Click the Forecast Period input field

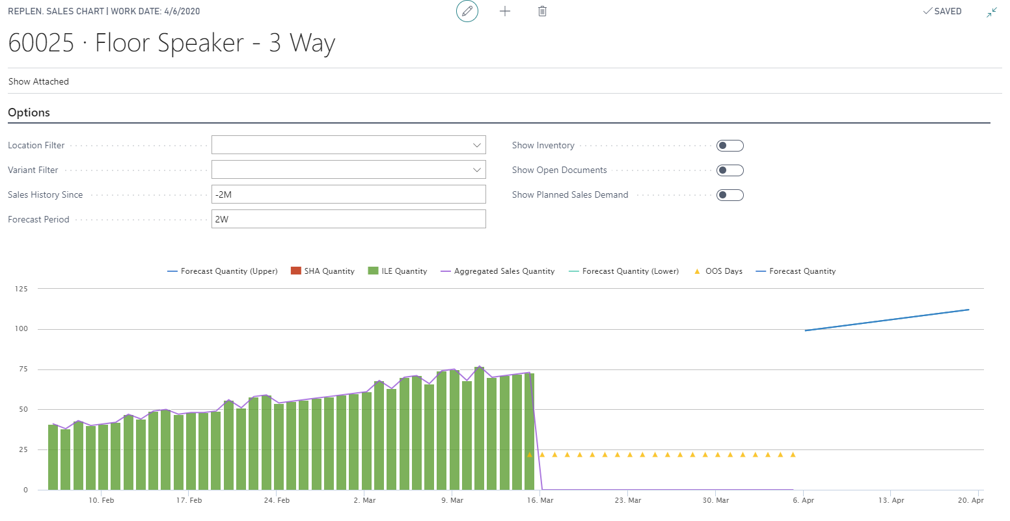348,219
